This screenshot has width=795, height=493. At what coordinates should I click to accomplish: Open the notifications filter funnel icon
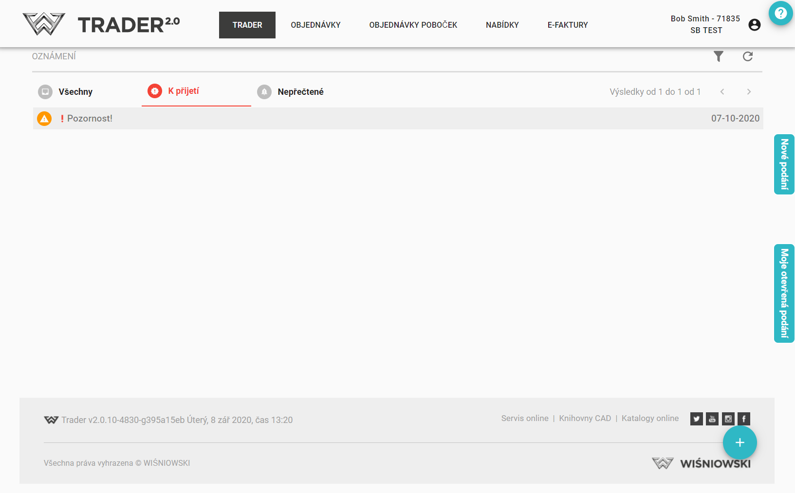pos(718,56)
